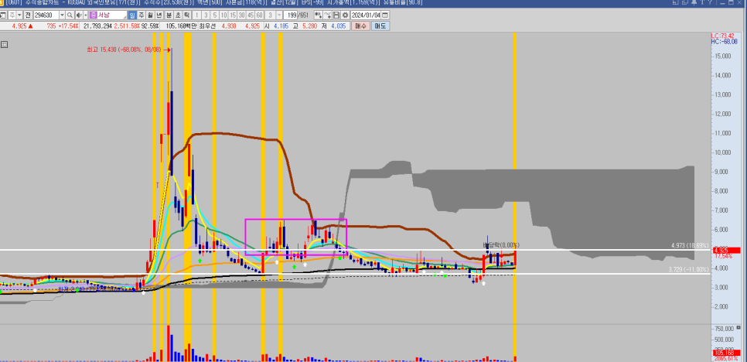This screenshot has width=747, height=362.
Task: Click the 최우선 label
Action: point(207,26)
